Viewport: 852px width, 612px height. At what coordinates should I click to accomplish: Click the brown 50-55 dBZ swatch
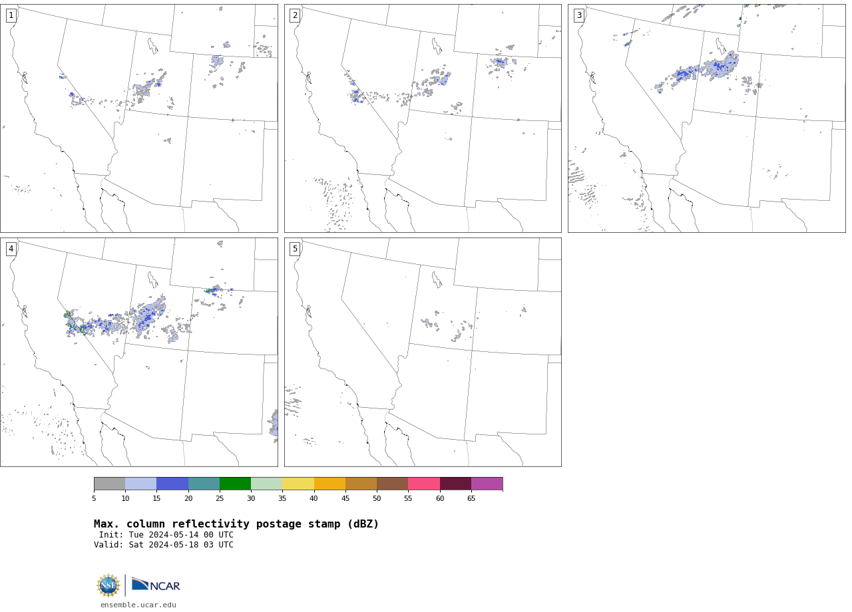click(x=392, y=484)
